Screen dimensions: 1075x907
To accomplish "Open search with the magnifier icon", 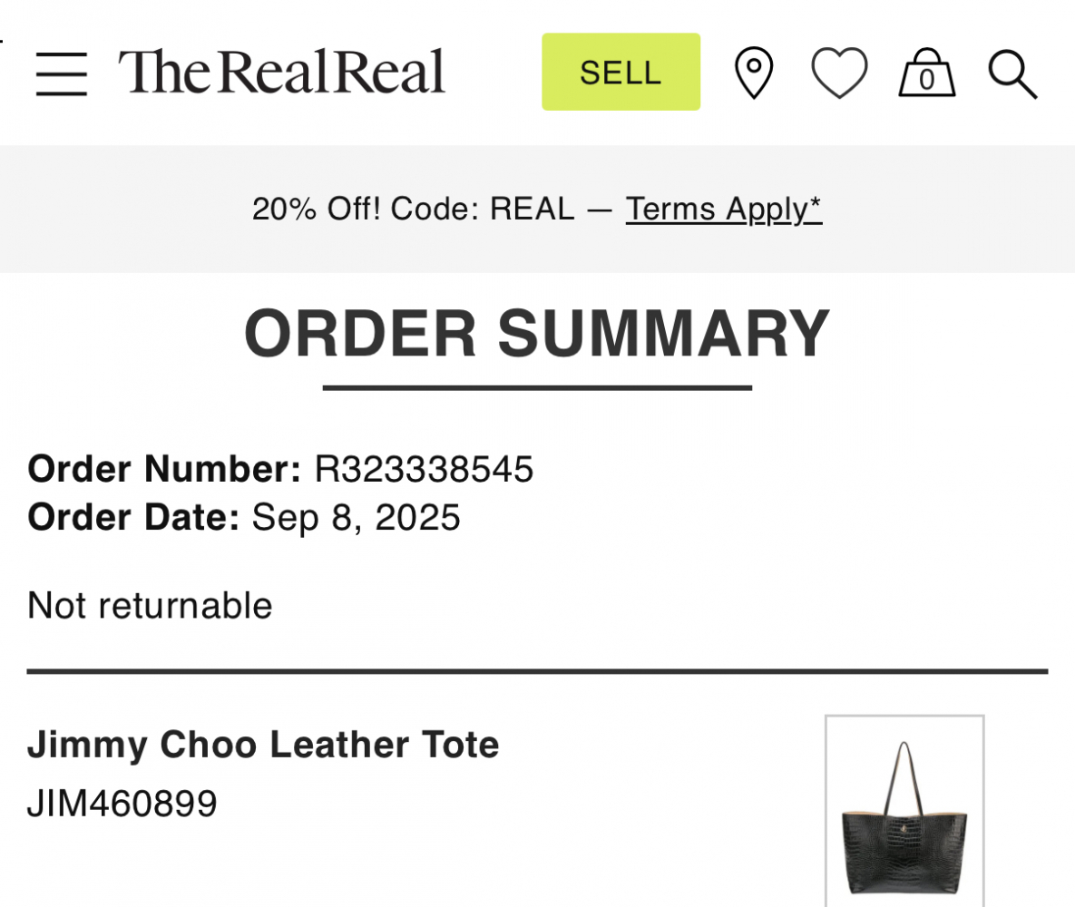I will pos(1012,73).
